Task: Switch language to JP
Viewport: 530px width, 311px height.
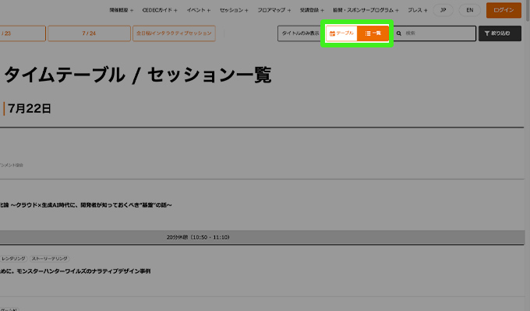Action: 443,10
